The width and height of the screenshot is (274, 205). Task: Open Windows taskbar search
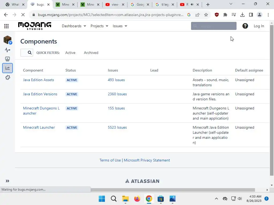tap(113, 199)
